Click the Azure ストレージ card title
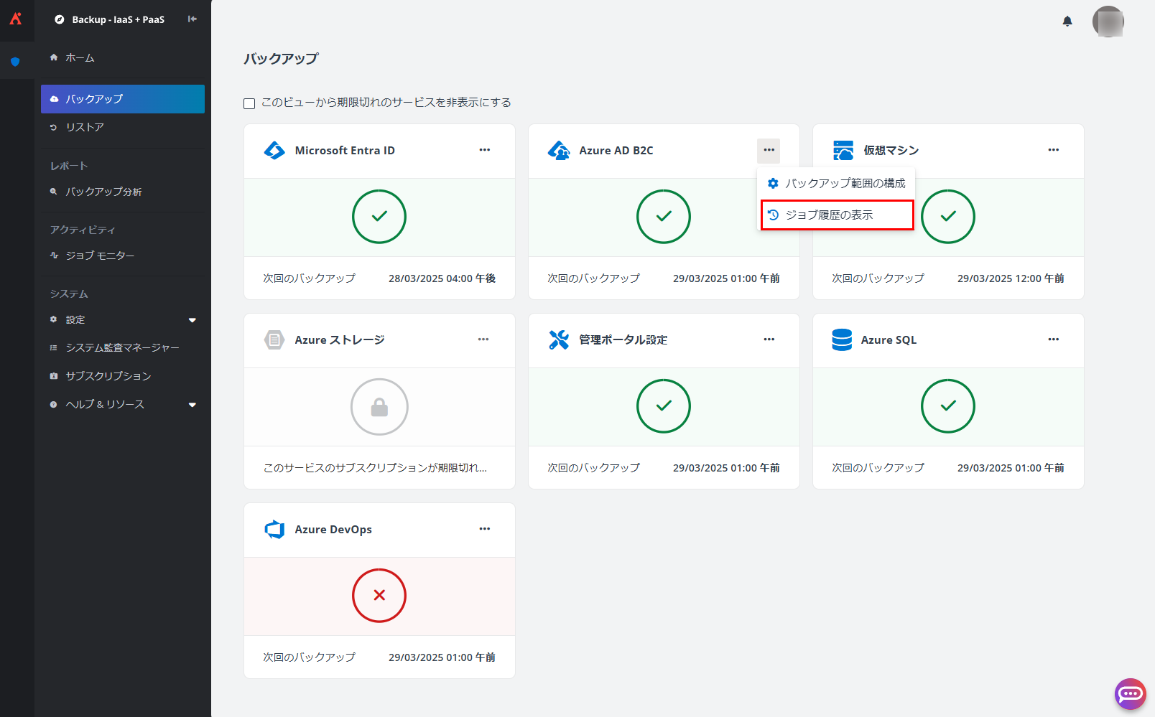The height and width of the screenshot is (717, 1155). click(340, 340)
